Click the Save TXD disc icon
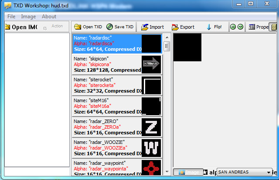This screenshot has height=180, width=279. (109, 27)
